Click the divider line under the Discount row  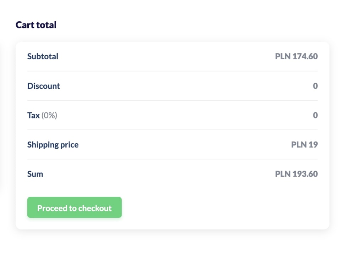tap(173, 100)
